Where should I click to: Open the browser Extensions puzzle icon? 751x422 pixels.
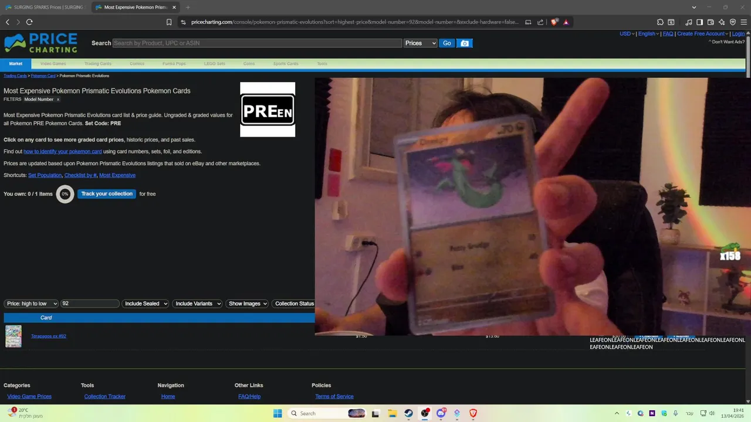[x=660, y=22]
